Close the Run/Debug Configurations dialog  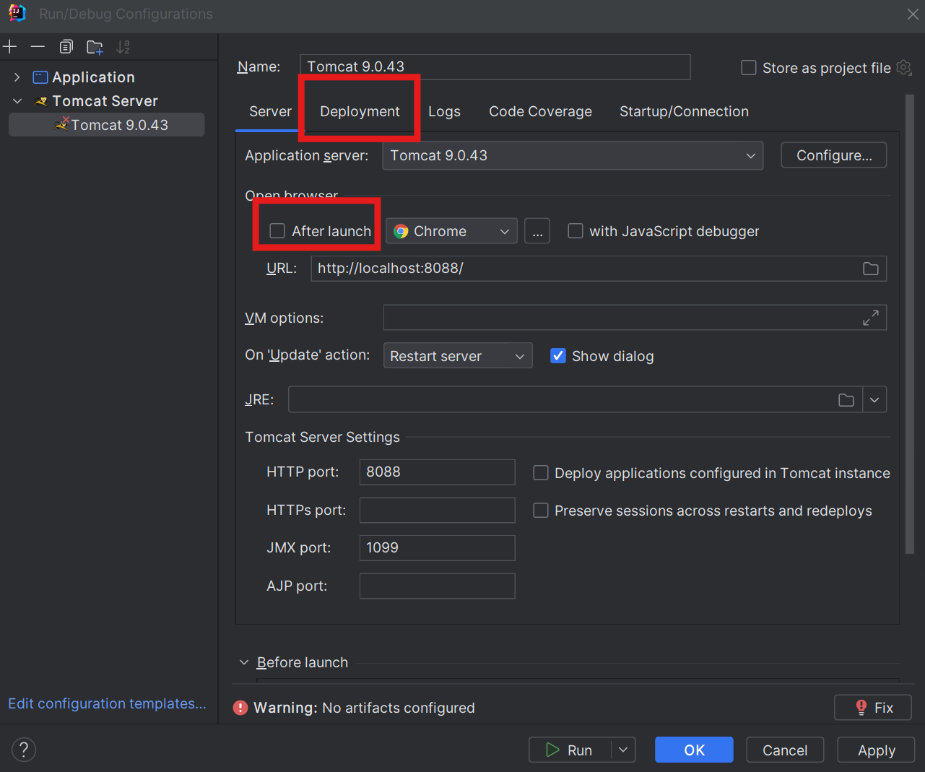click(913, 14)
